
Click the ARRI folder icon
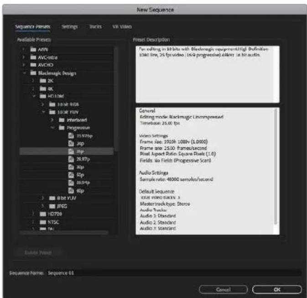[33, 49]
